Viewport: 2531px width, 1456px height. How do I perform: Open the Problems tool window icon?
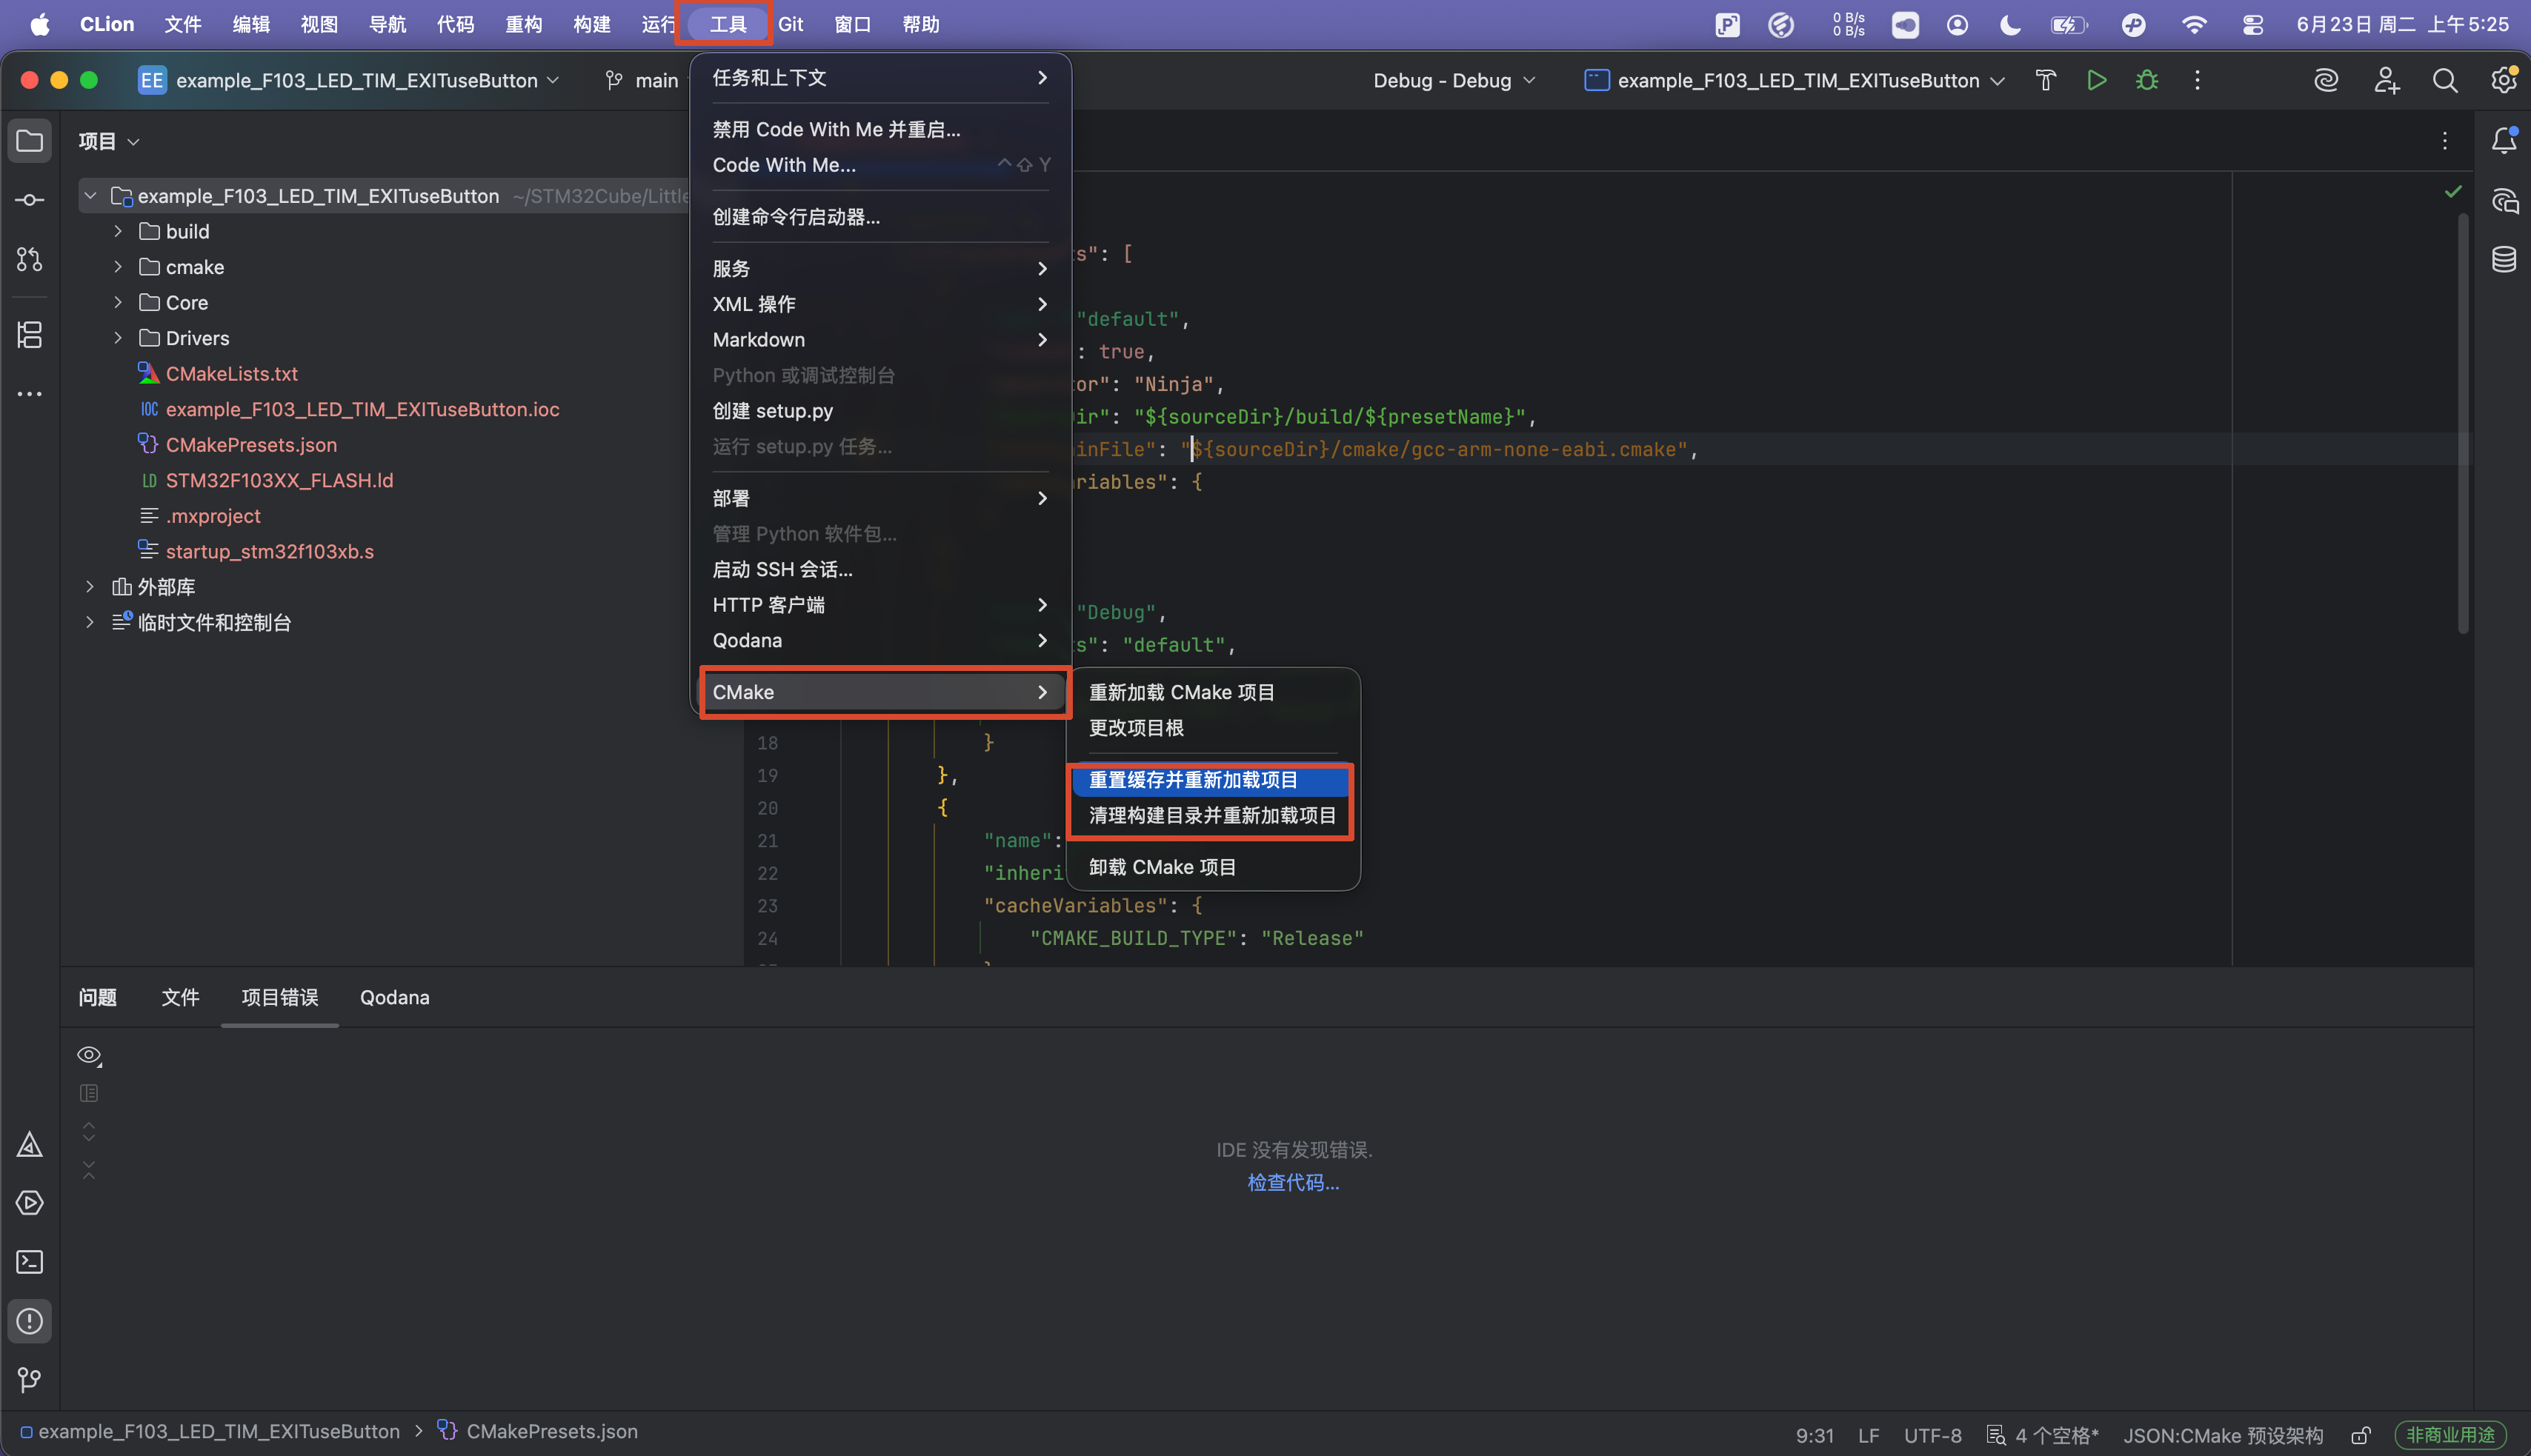click(x=30, y=1322)
